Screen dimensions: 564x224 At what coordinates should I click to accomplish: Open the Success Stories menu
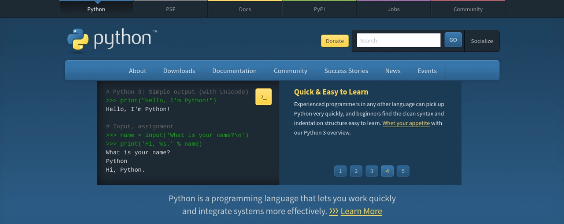pyautogui.click(x=346, y=71)
